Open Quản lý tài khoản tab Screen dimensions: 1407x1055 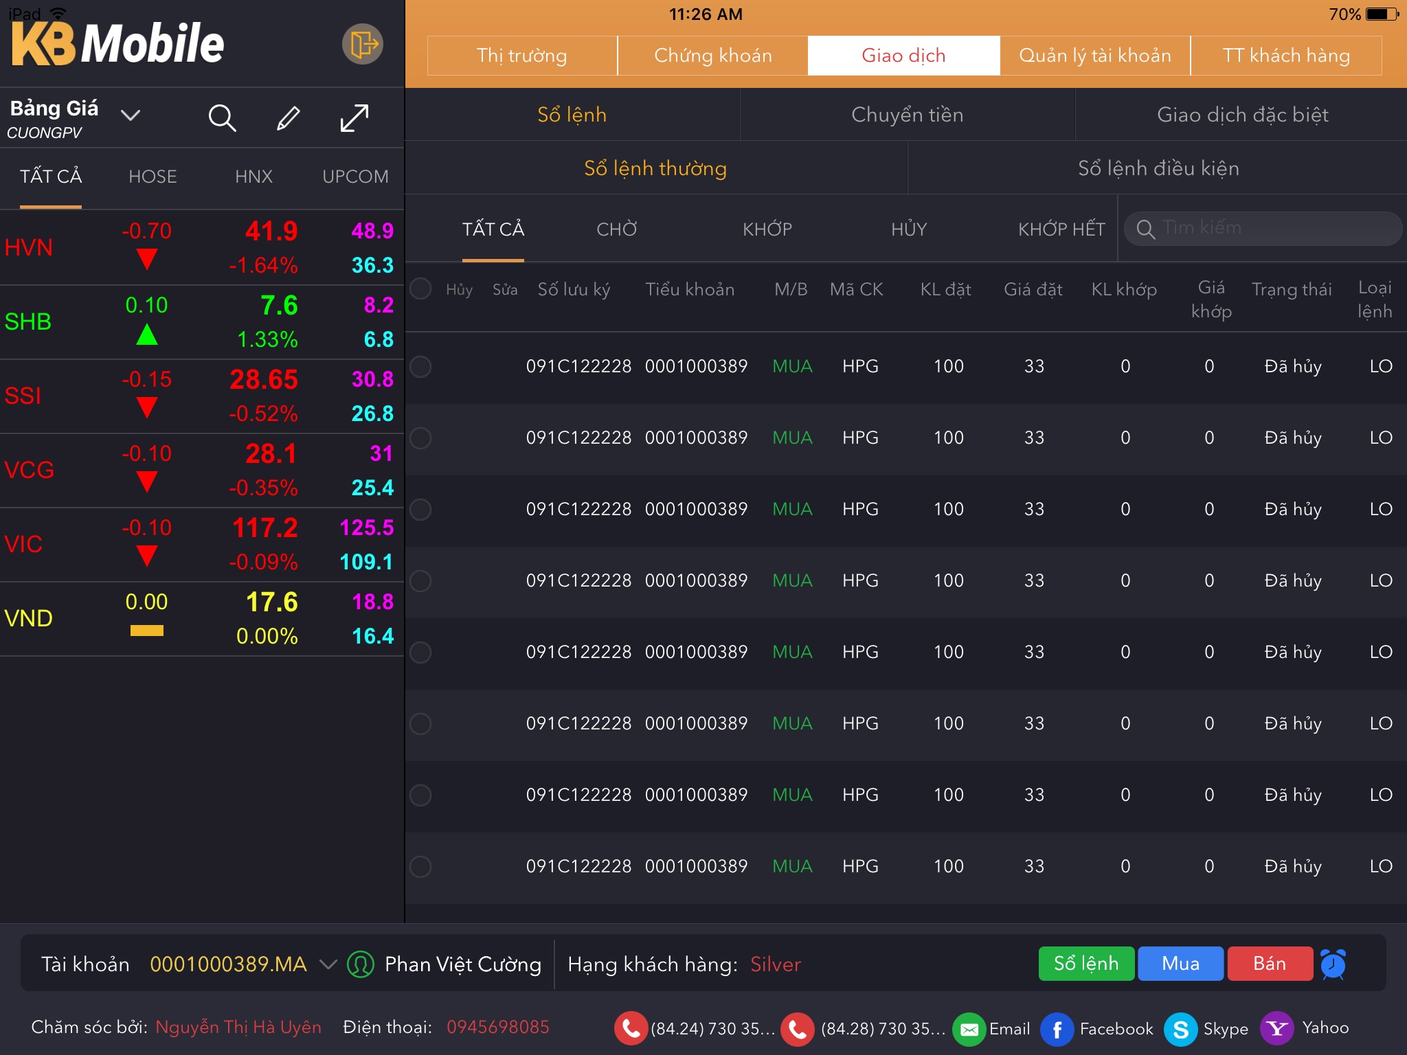click(x=1095, y=56)
